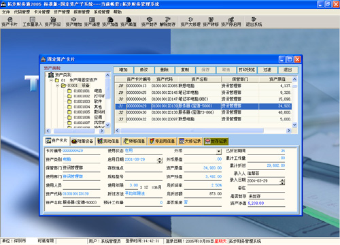Switch to the 大修记录 tab

point(190,141)
